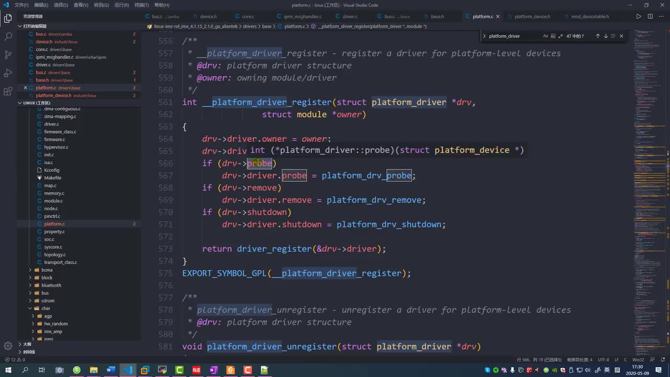Switch to the platform_device.h tab
Screen dimensions: 670x377
[532, 16]
